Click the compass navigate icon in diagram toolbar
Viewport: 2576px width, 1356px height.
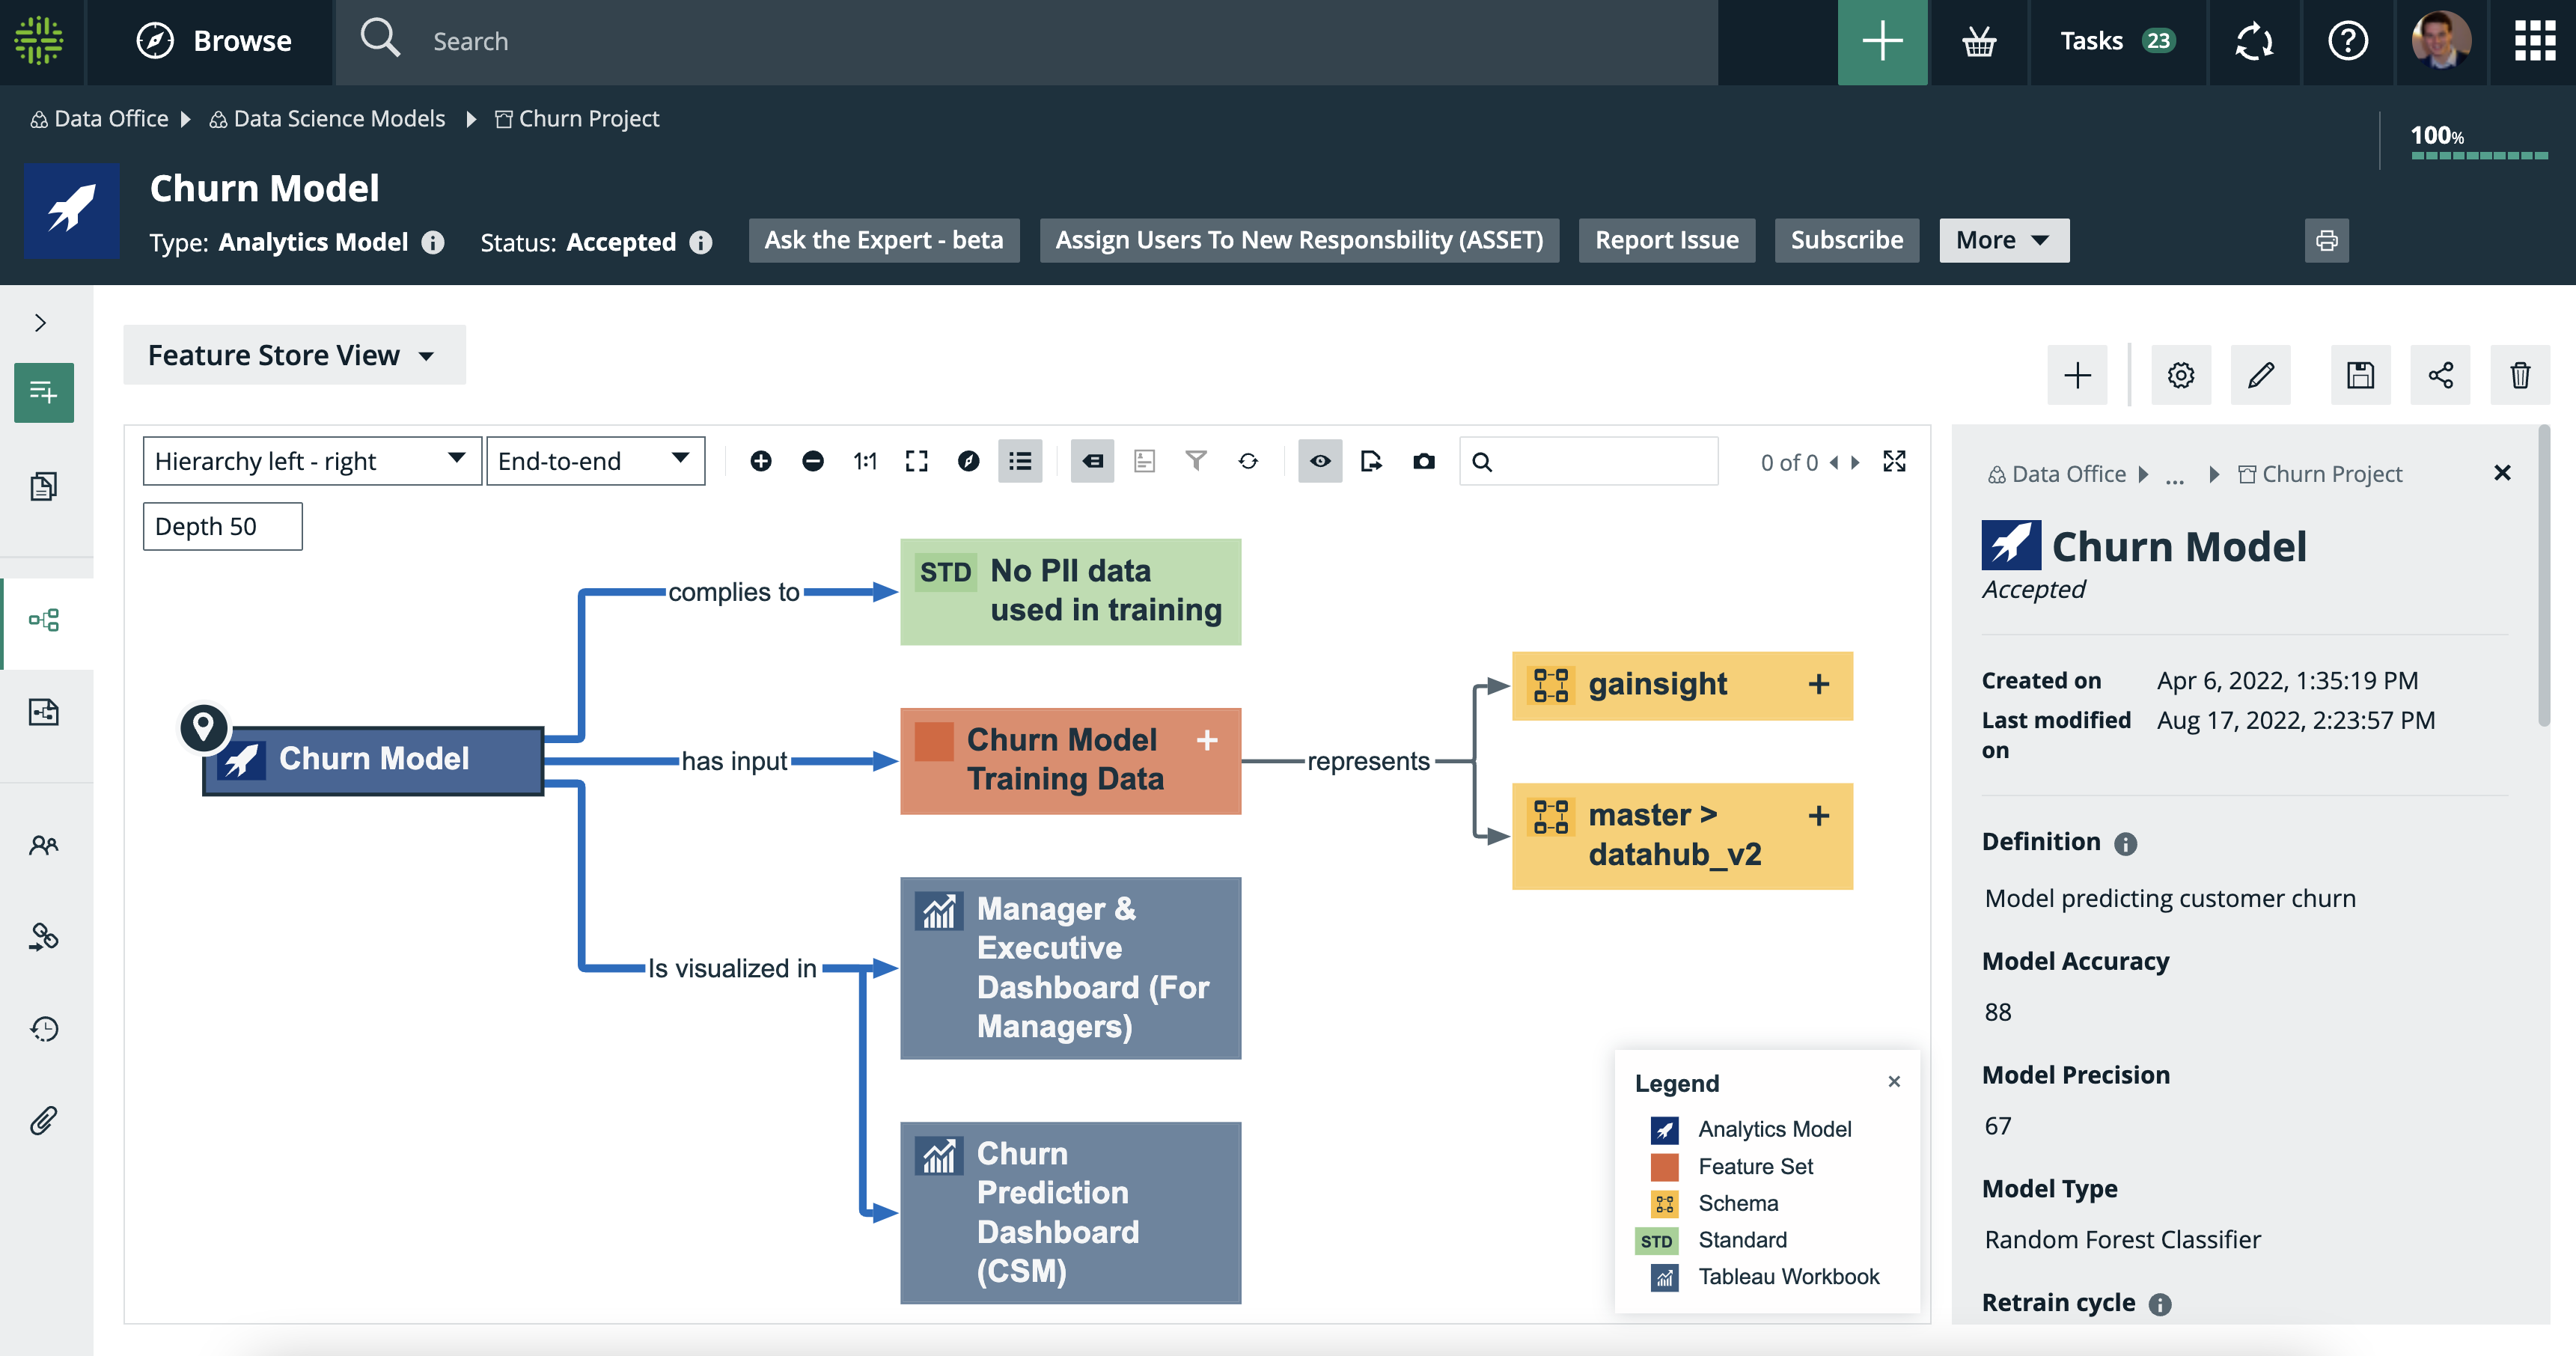(969, 461)
